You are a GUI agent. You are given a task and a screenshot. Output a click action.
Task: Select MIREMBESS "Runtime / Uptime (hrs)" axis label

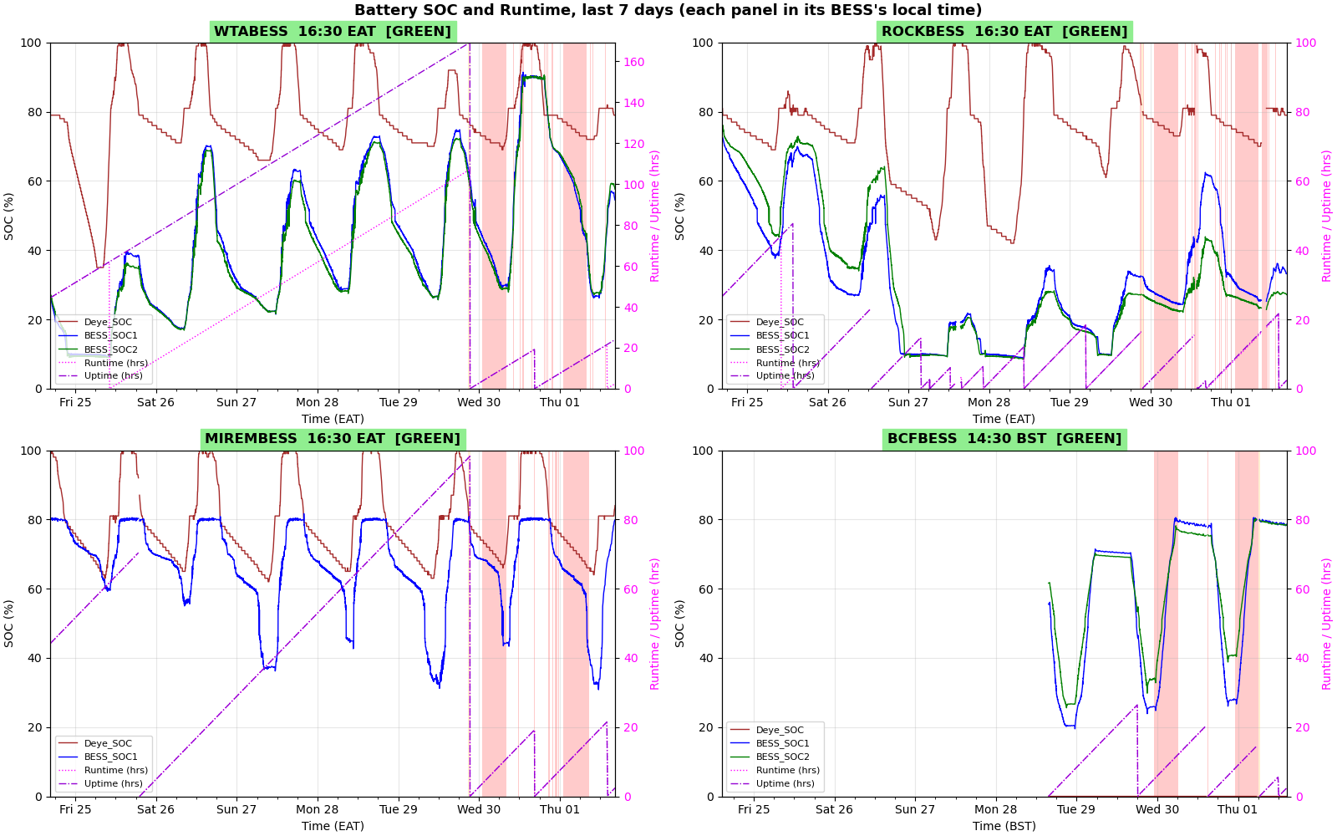click(654, 624)
